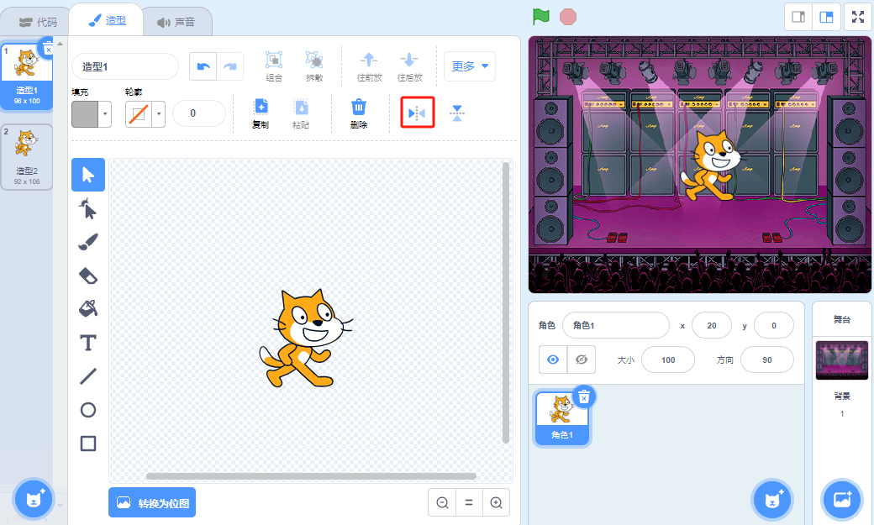Hide sprite with crossed-eye icon

[x=582, y=360]
